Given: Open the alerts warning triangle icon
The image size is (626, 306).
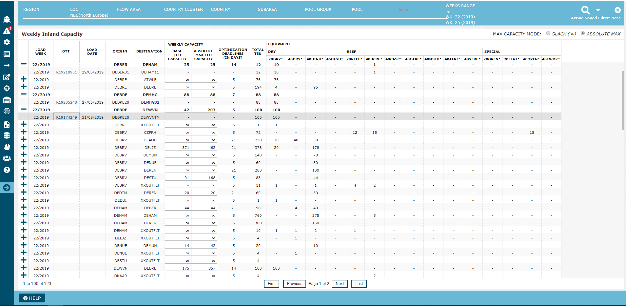Looking at the screenshot, I should (7, 31).
